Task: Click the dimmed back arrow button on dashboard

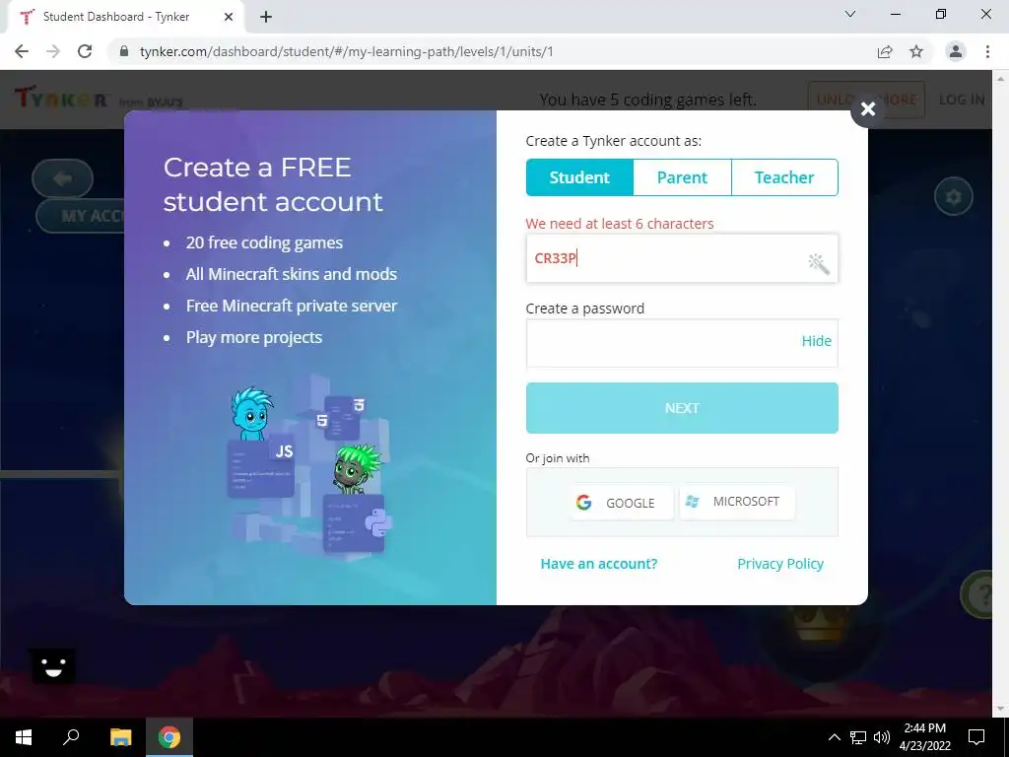Action: pos(62,178)
